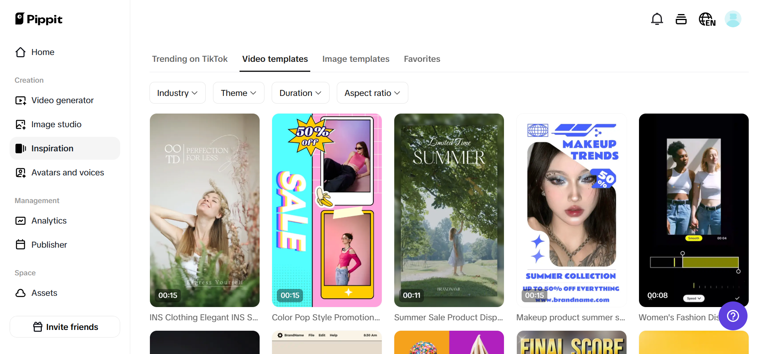This screenshot has height=354, width=766.
Task: Open the Aspect ratio filter dropdown
Action: (x=373, y=93)
